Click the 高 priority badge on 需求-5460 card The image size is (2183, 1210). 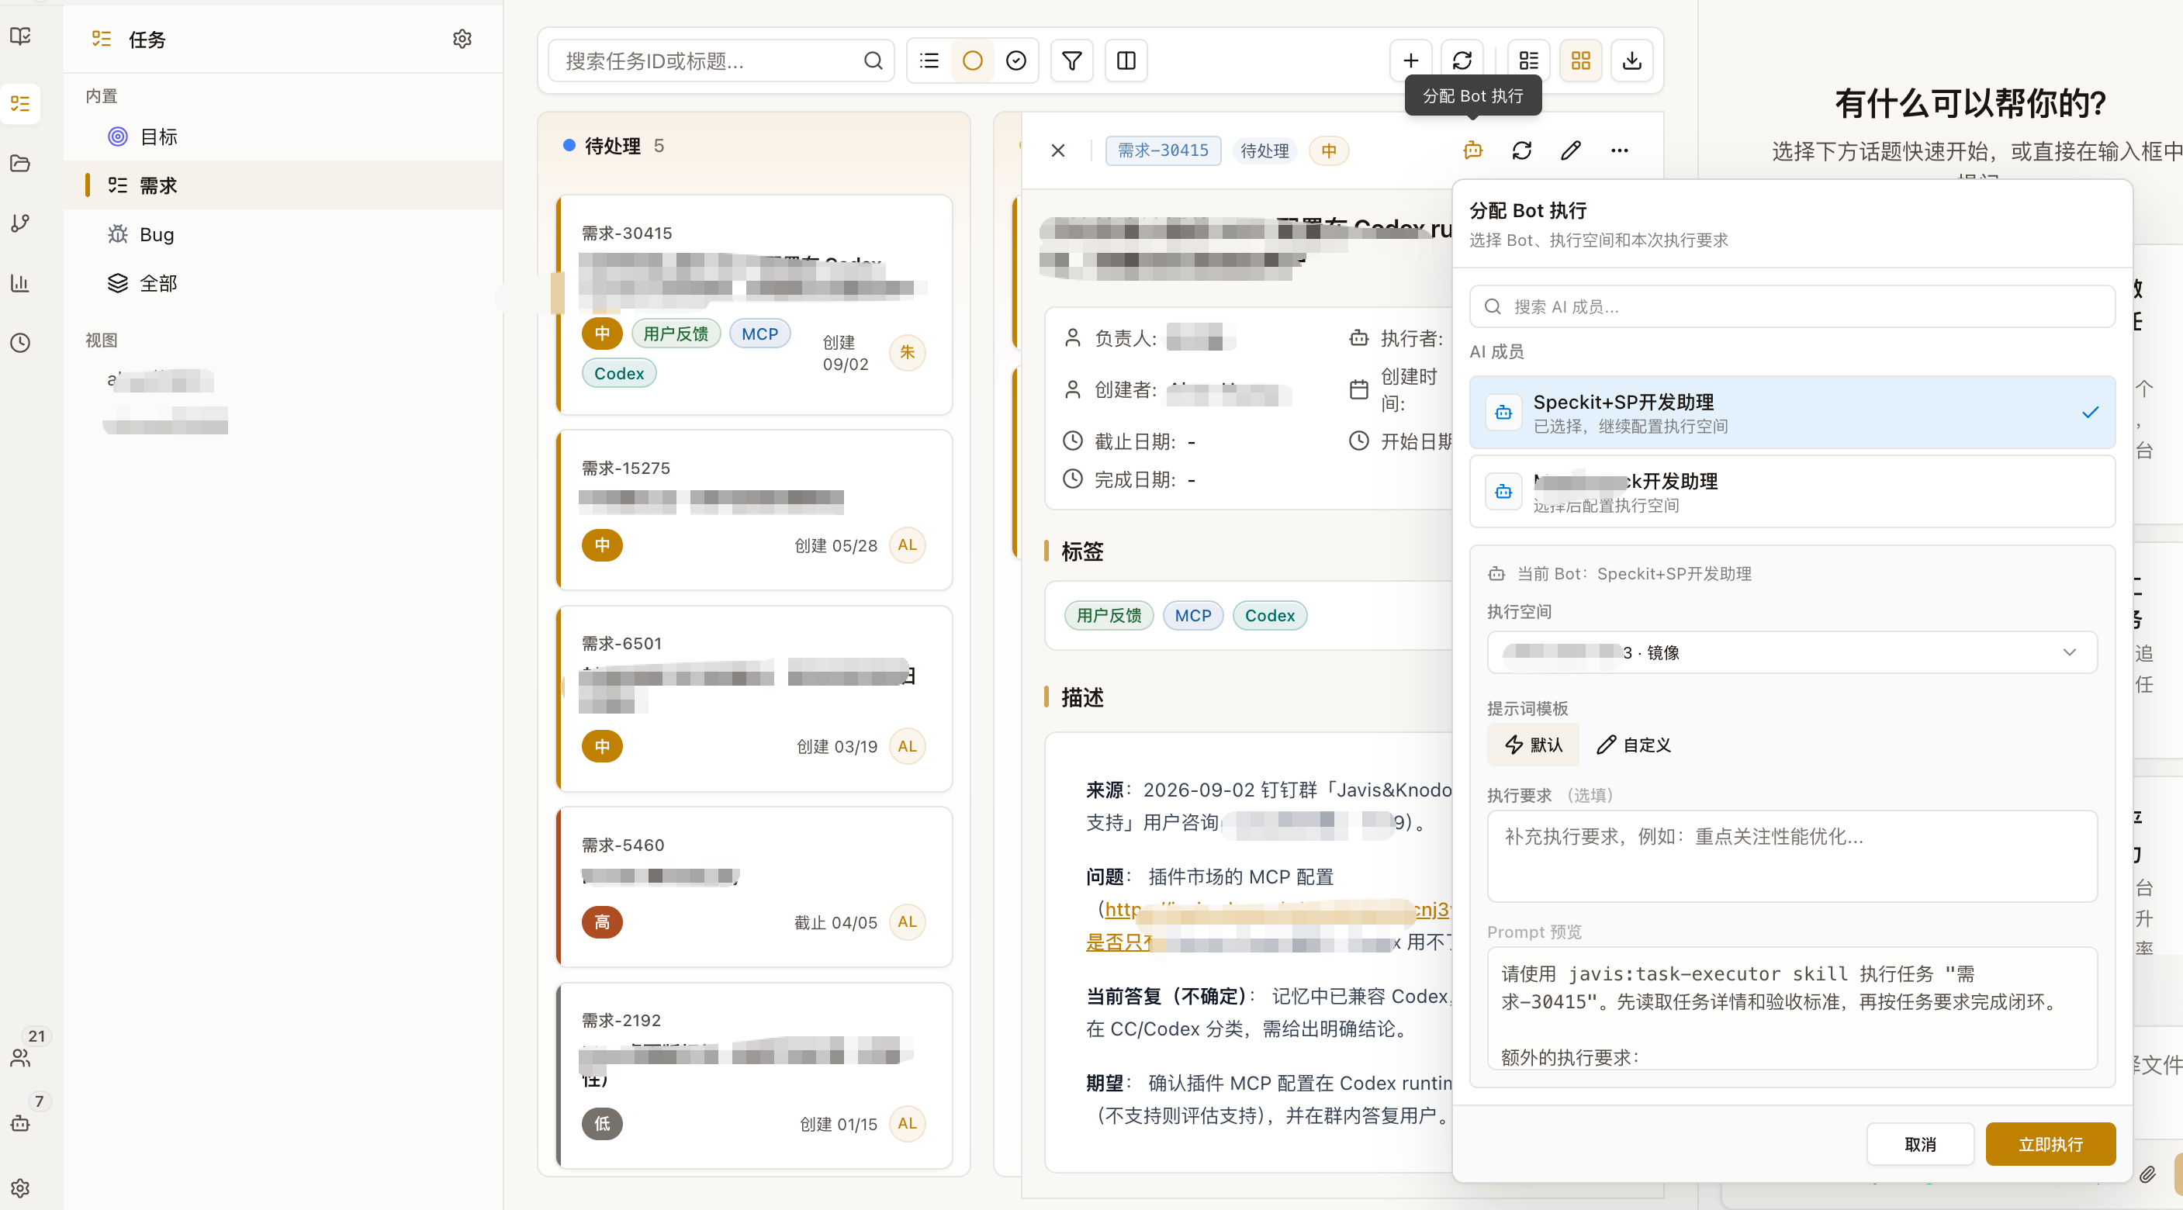(602, 922)
